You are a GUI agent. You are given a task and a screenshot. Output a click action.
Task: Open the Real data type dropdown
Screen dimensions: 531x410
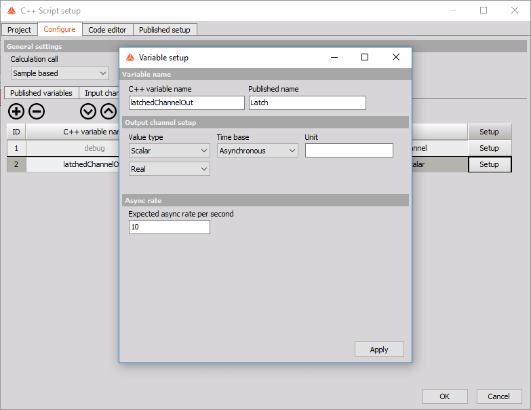(x=170, y=169)
